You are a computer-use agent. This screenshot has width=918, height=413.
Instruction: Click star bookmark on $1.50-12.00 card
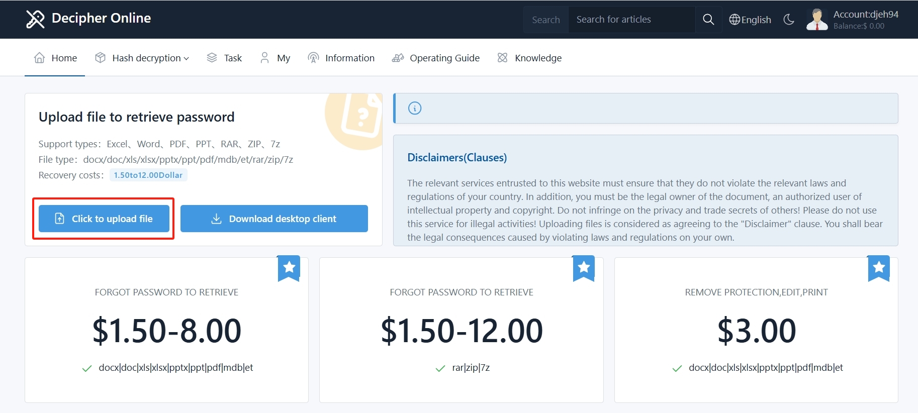point(584,268)
